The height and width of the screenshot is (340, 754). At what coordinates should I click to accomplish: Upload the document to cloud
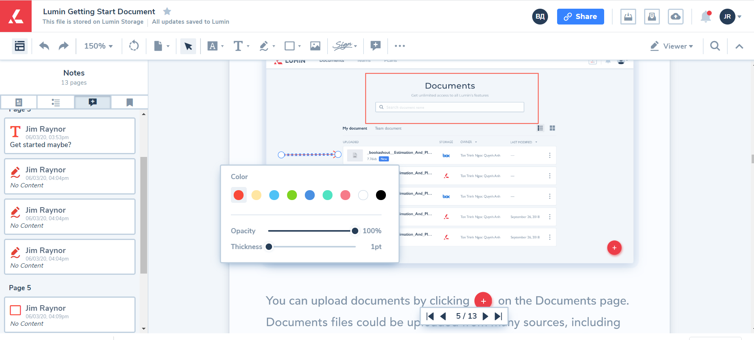(676, 17)
